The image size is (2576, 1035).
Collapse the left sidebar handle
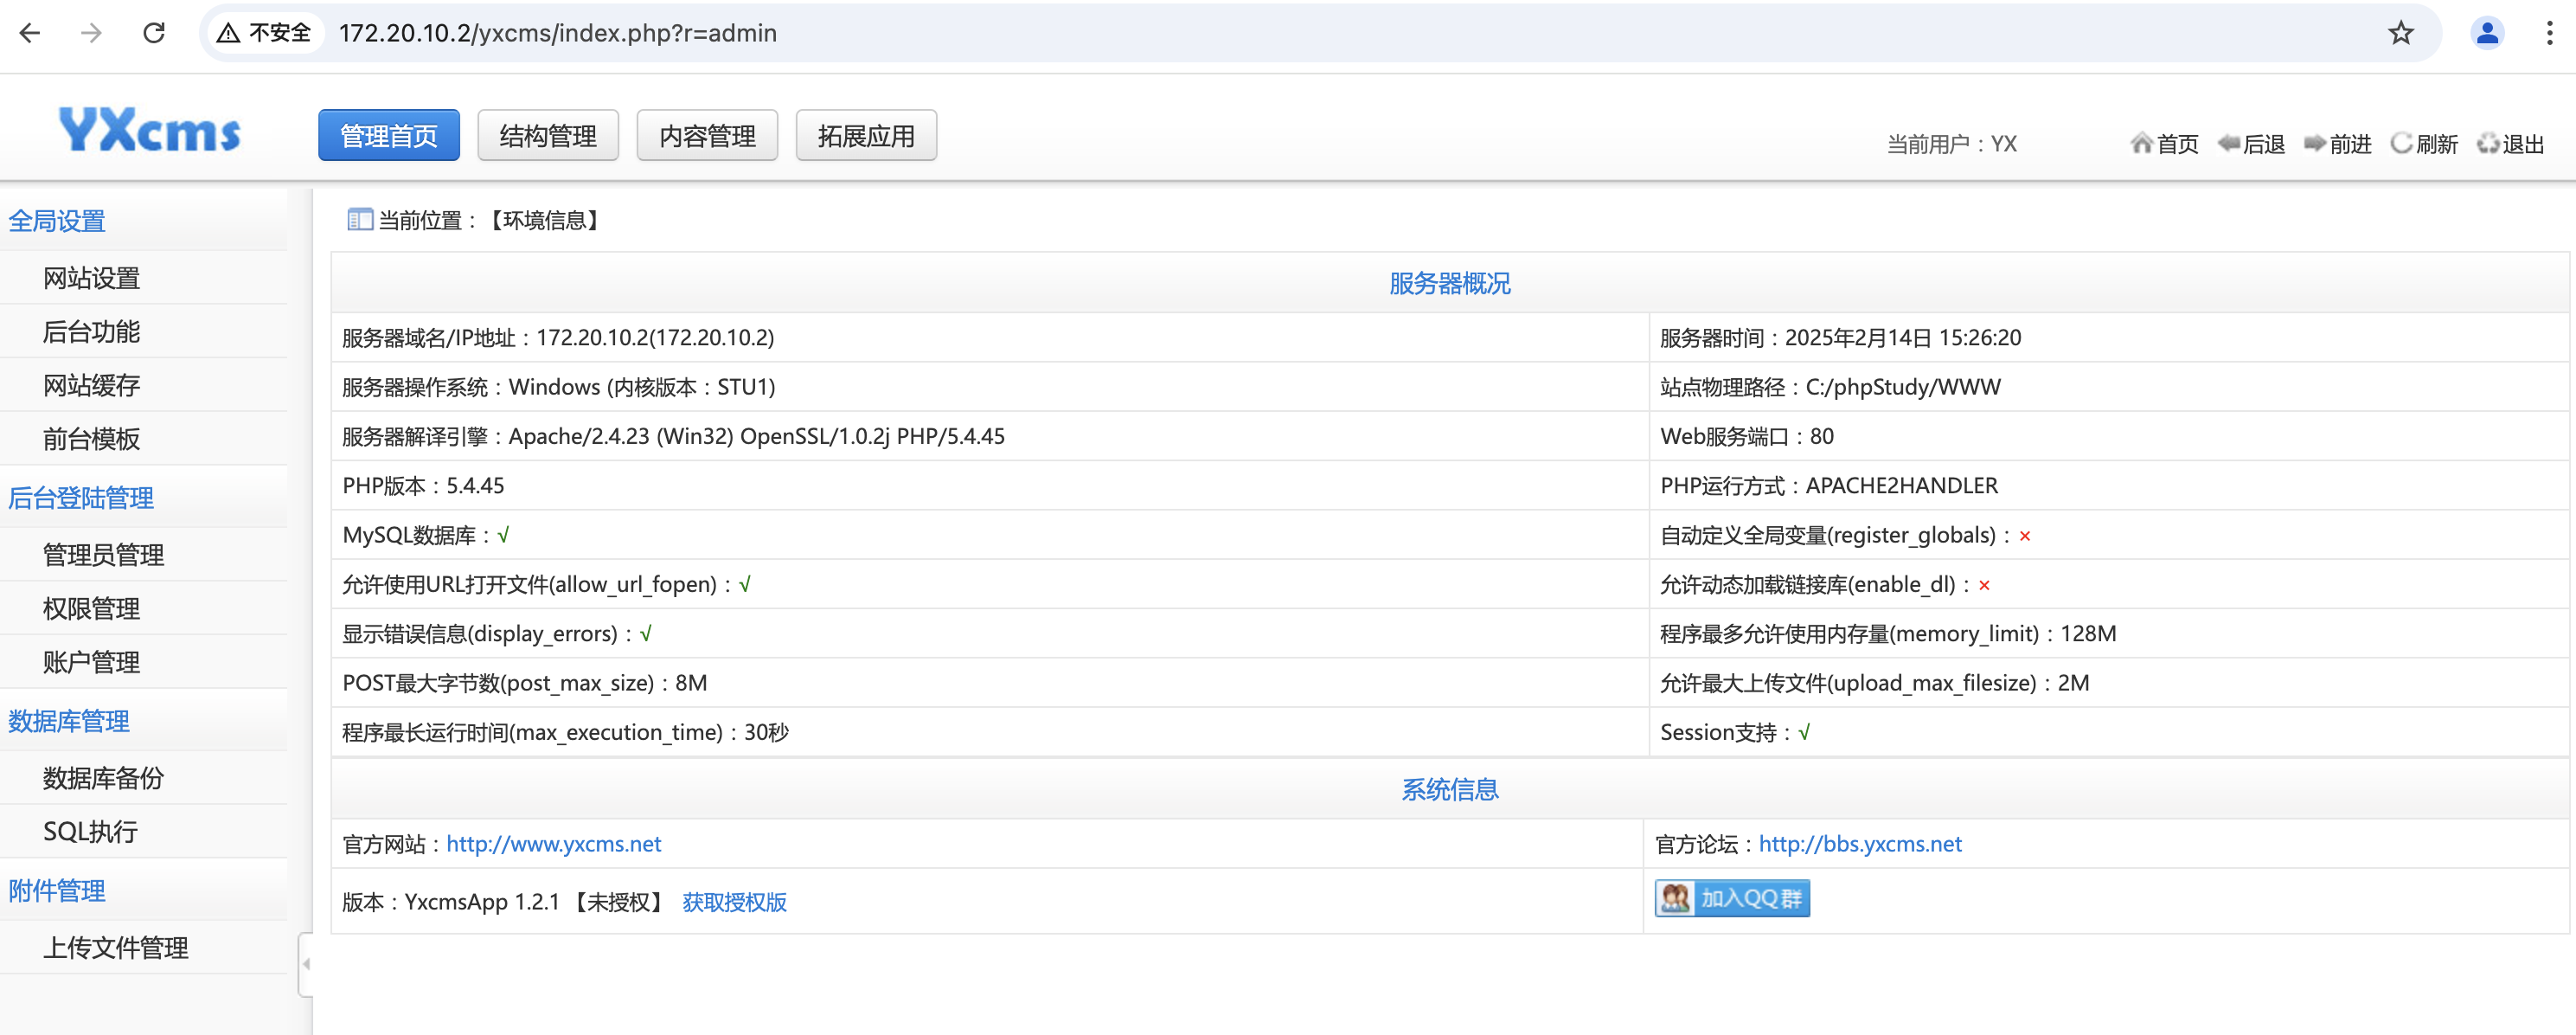(306, 964)
